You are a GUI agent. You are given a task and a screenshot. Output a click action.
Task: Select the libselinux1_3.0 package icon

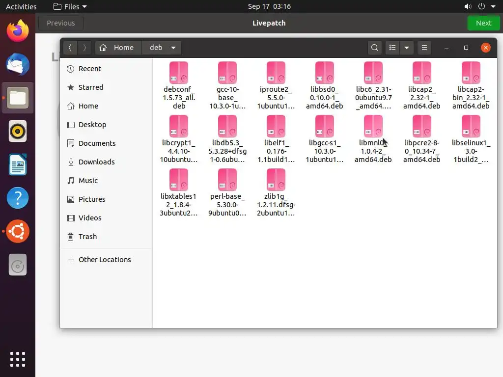point(471,126)
